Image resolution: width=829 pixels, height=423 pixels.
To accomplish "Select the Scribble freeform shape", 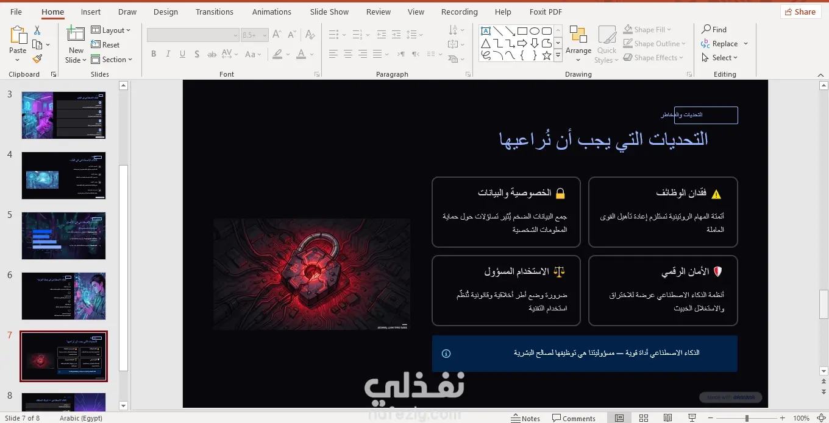I will coord(486,55).
